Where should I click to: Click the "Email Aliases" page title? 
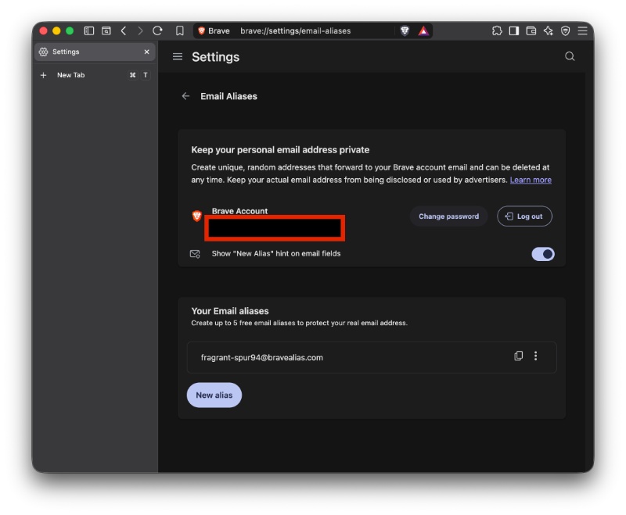(228, 96)
